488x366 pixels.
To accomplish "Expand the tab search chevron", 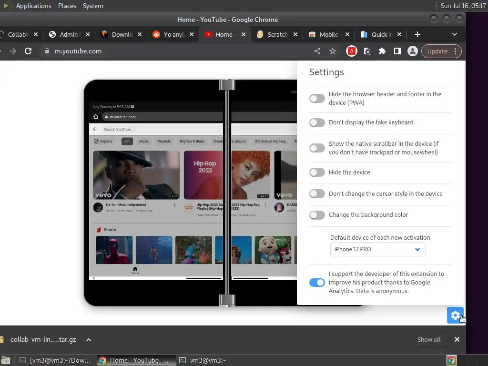I will click(454, 34).
